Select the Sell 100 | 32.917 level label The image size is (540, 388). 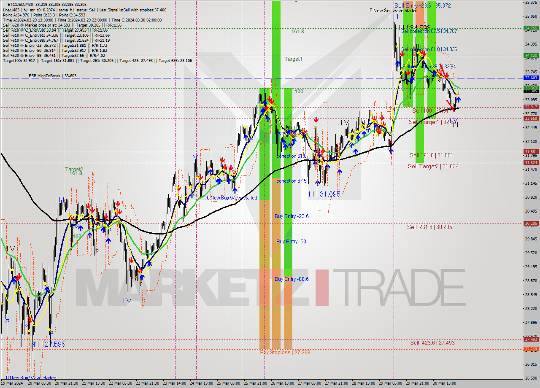[432, 110]
